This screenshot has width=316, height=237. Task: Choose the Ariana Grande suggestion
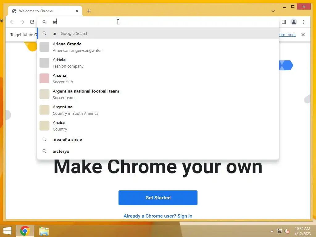(158, 47)
